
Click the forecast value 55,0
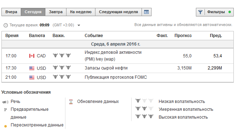(187, 56)
